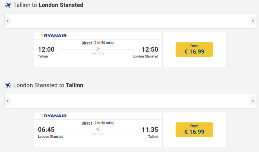Click the Tallinn to London Stansted heading
Image resolution: width=259 pixels, height=152 pixels.
point(48,5)
